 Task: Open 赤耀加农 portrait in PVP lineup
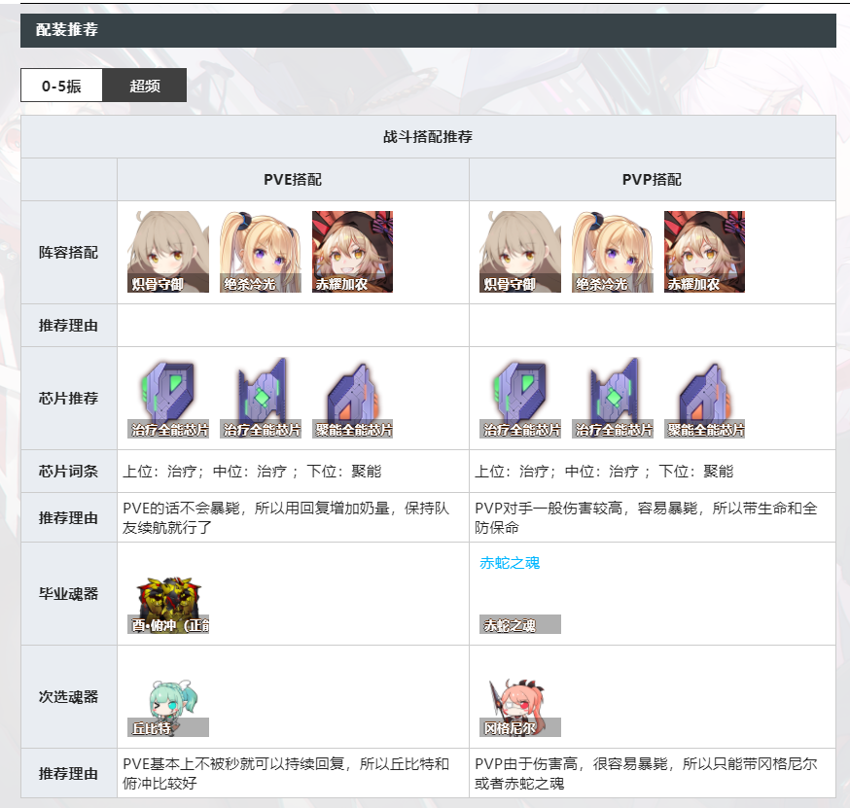coord(705,252)
